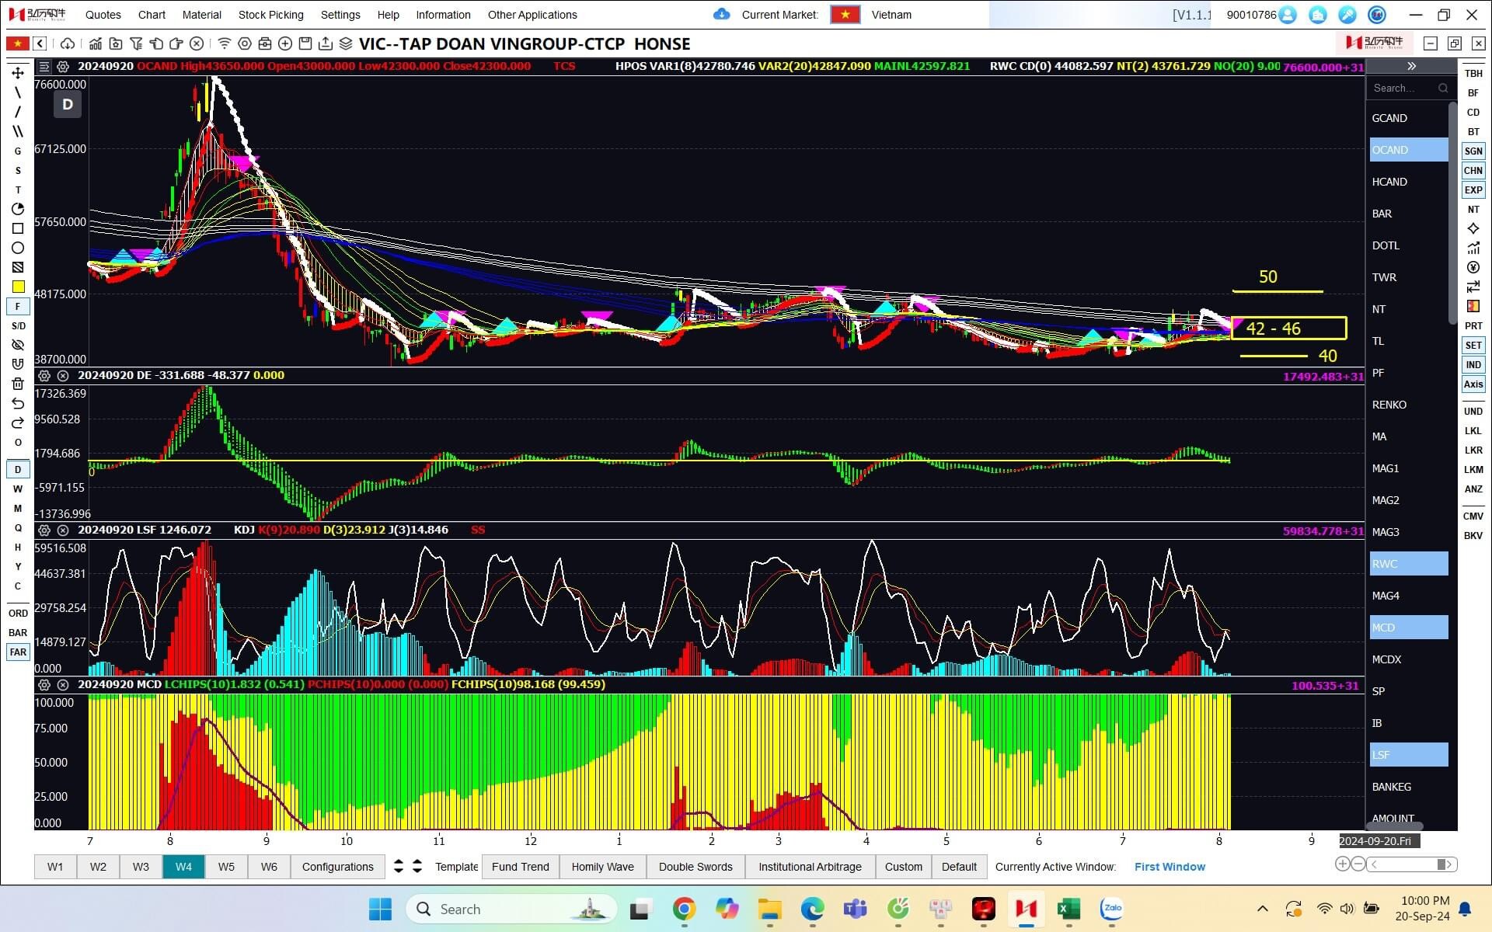1492x932 pixels.
Task: Click the Configurations button
Action: (337, 867)
